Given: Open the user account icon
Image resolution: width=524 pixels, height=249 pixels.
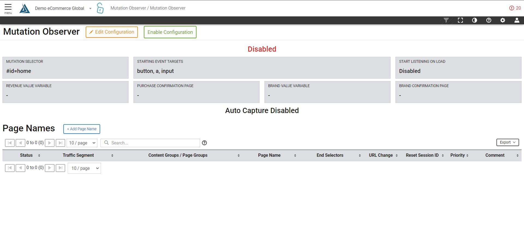Looking at the screenshot, I should pyautogui.click(x=517, y=20).
